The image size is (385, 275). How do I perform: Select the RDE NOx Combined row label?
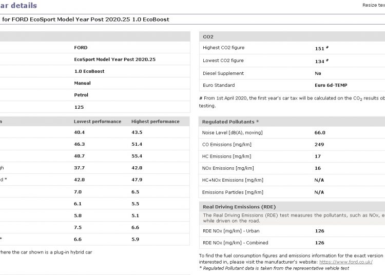tap(236, 243)
